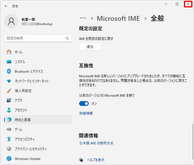The width and height of the screenshot is (194, 165).
Task: Open 詳細情報 link
Action: click(86, 113)
